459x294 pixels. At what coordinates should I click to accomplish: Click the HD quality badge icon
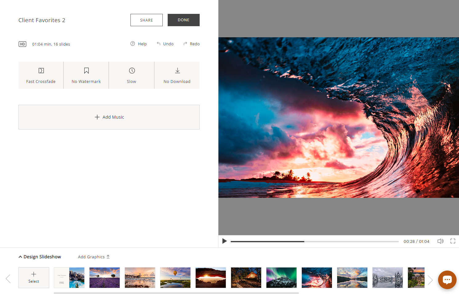click(22, 44)
